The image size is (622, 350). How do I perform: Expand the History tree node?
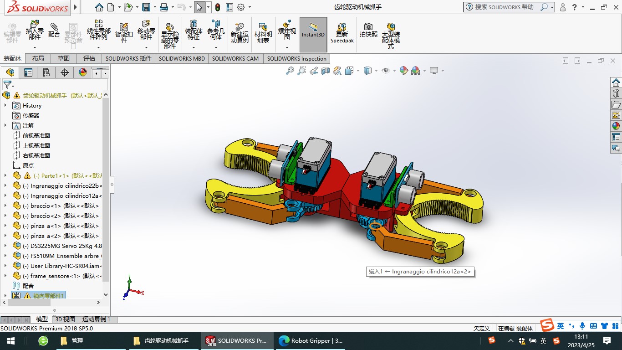[5, 105]
